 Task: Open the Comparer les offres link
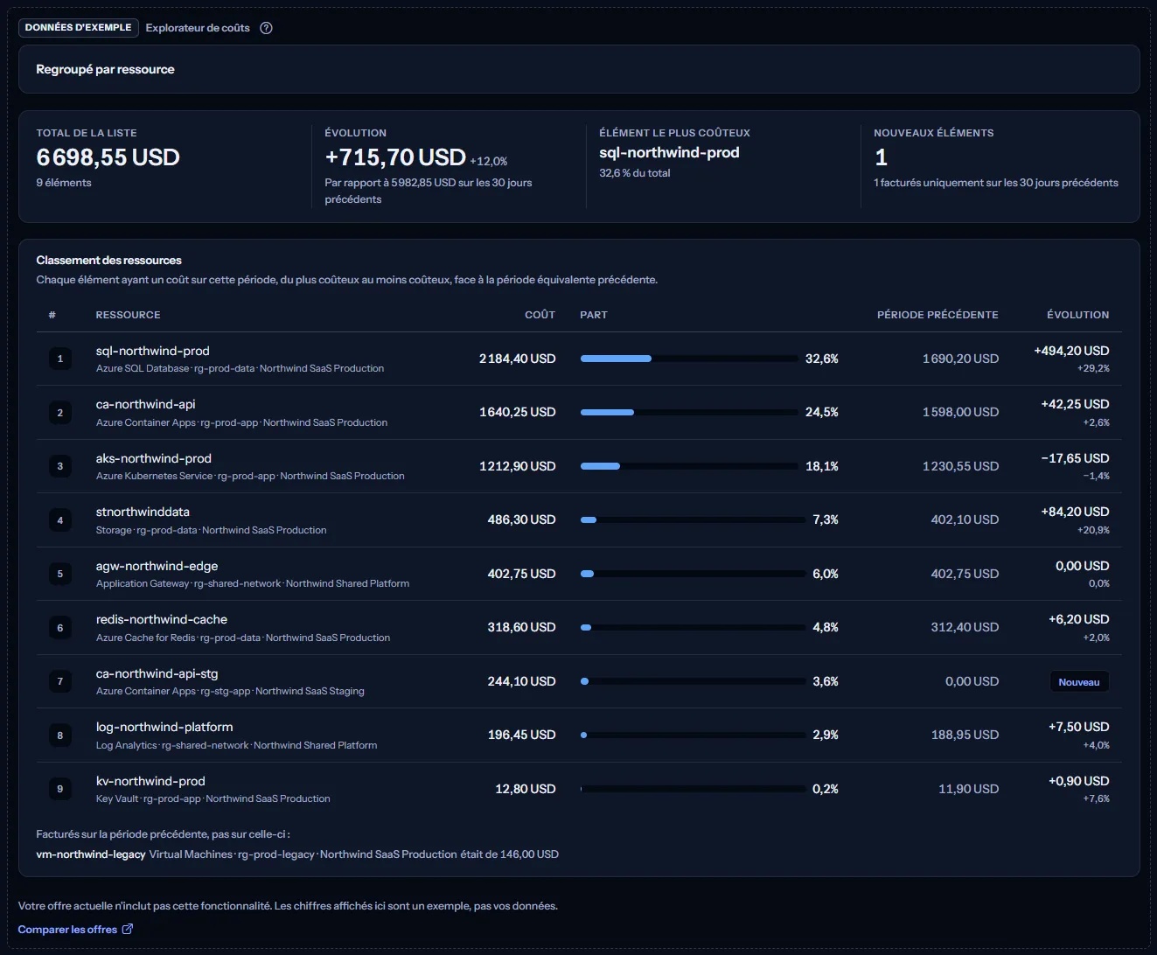[x=75, y=929]
